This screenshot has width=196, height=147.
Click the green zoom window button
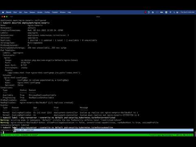point(7,17)
